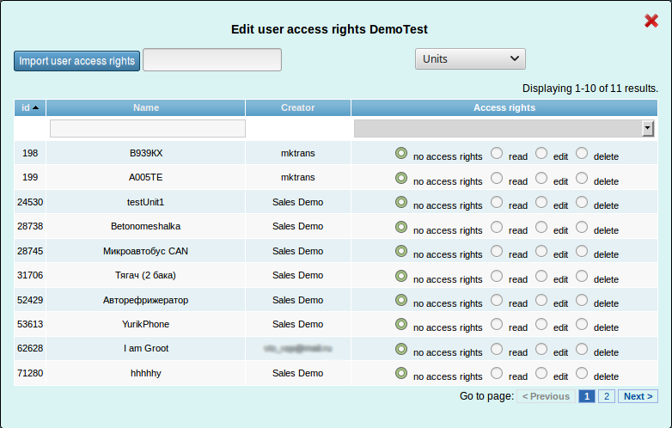Sort table by Creator column header
Screen dimensions: 672x428
pos(297,108)
